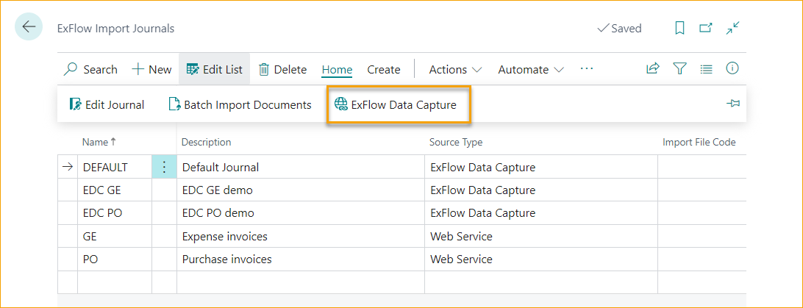Click Web Service in the PO row
The height and width of the screenshot is (308, 803).
click(461, 259)
